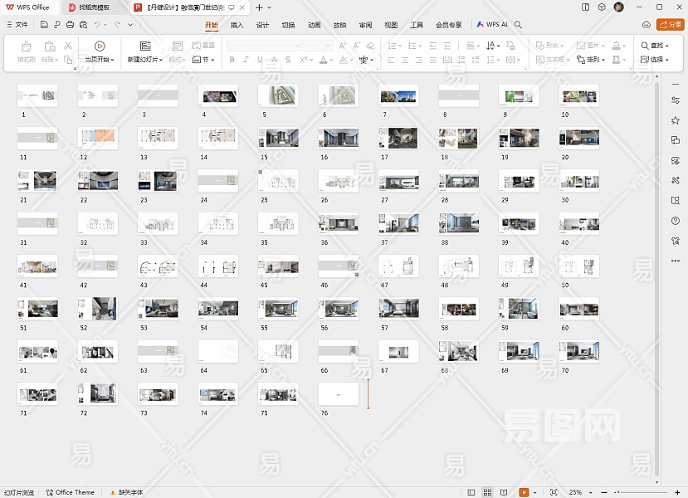
Task: Expand the 选择 (Select) dropdown
Action: tap(656, 60)
